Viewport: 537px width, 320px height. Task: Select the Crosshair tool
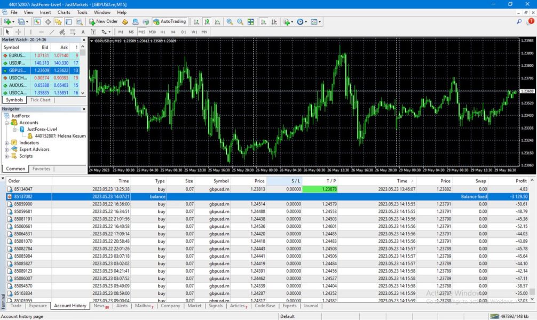pos(18,32)
